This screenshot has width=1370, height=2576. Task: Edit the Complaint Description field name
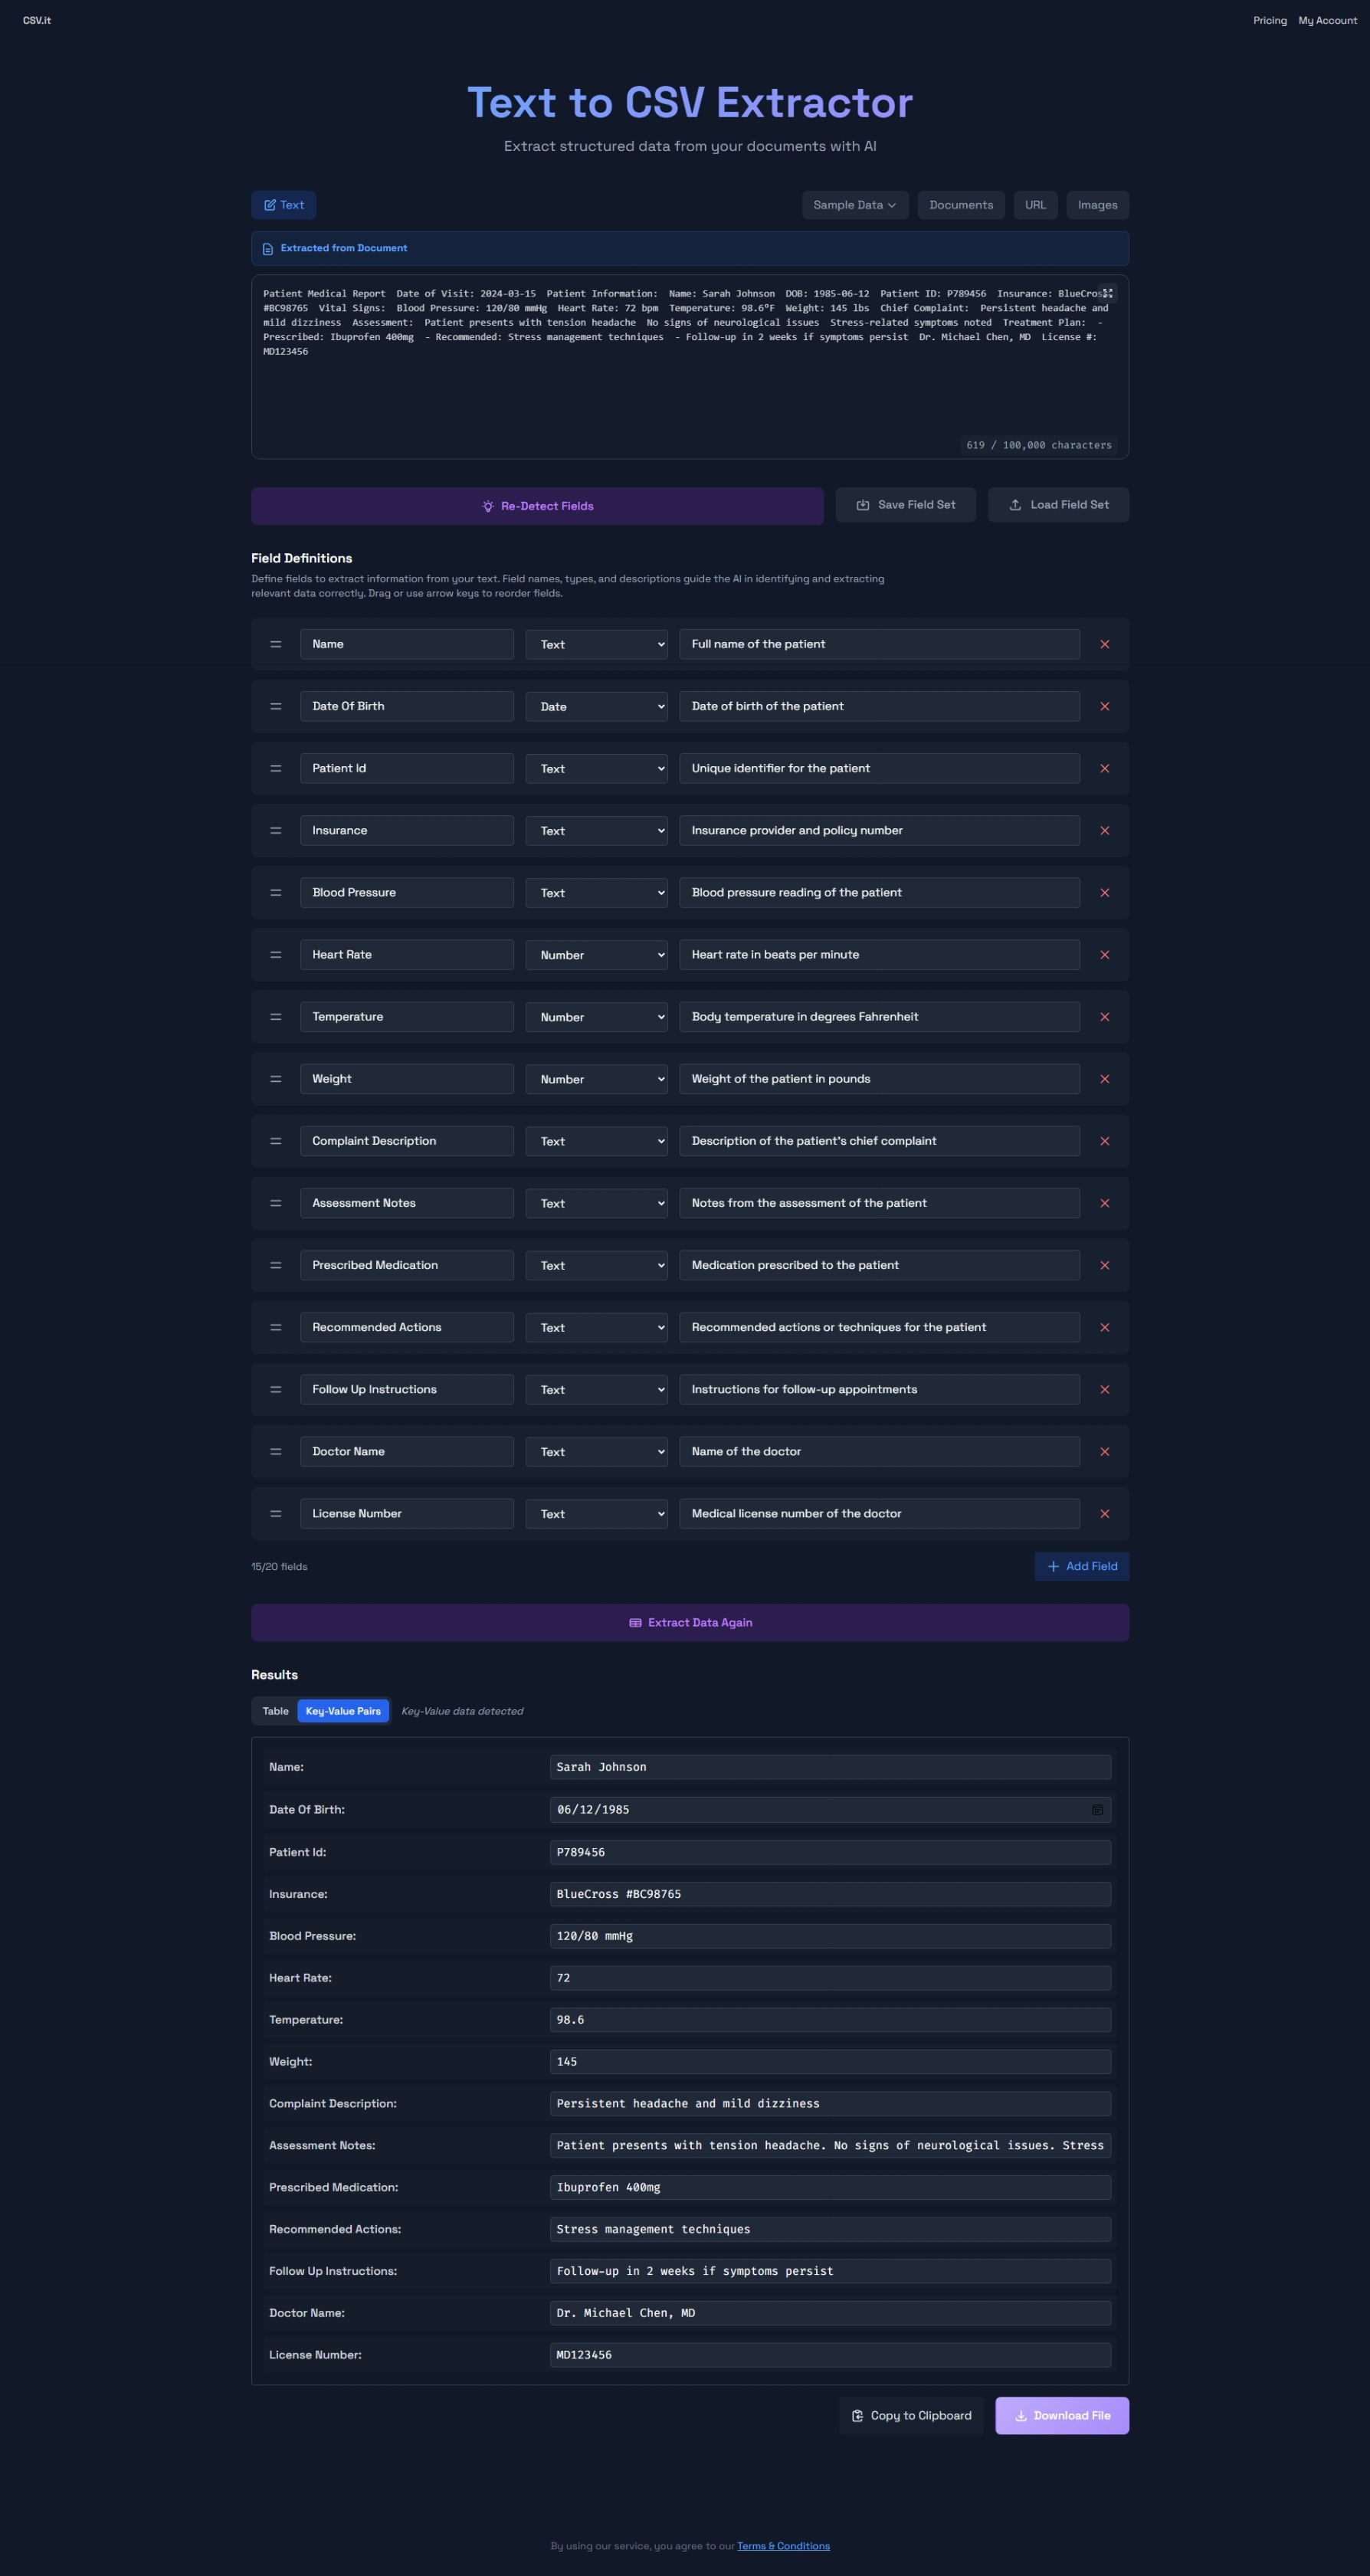(x=407, y=1140)
